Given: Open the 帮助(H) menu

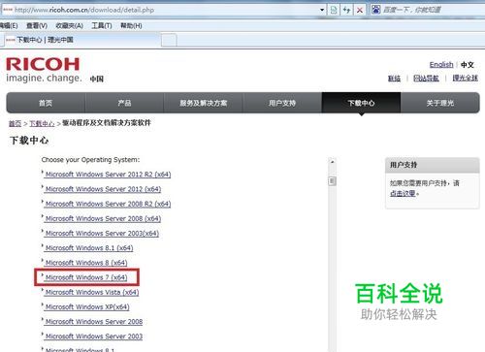Looking at the screenshot, I should (x=131, y=25).
